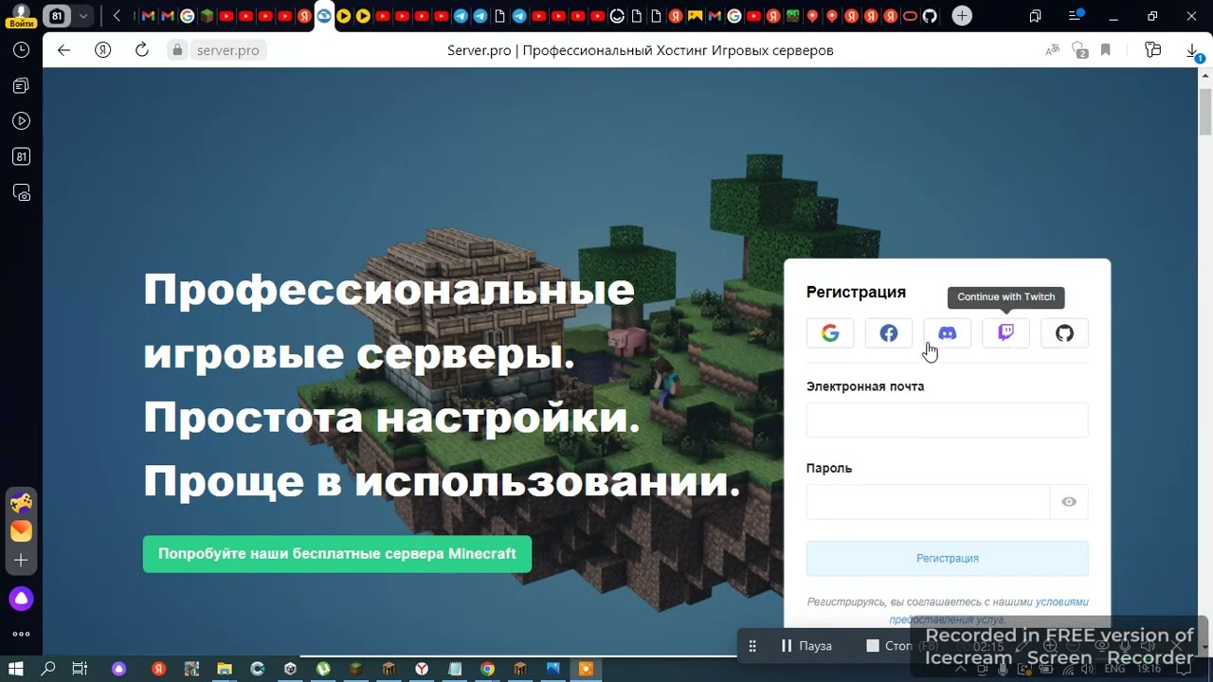Open a new tab with plus button

coord(962,16)
